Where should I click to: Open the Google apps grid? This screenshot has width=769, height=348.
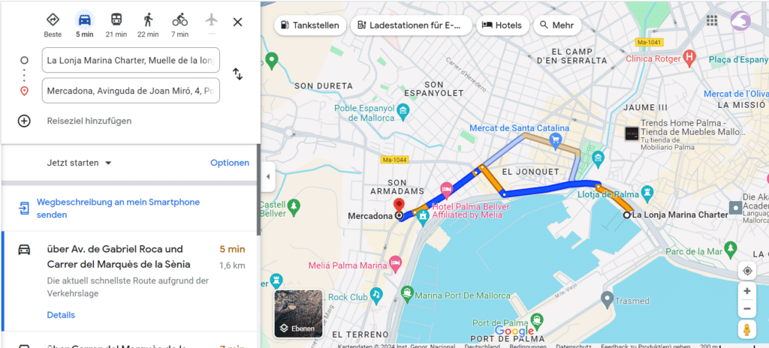712,20
